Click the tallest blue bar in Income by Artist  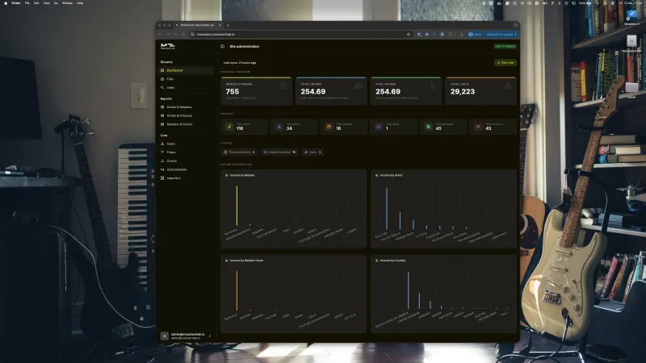coord(387,208)
